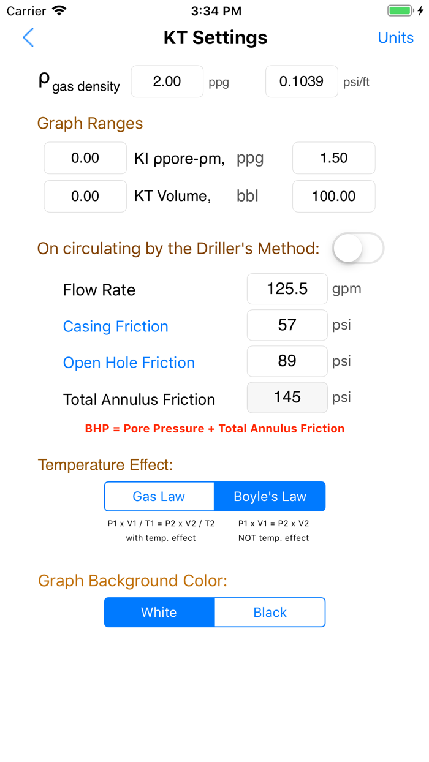Select the Gas Law temperature option
Image resolution: width=429 pixels, height=762 pixels.
click(159, 496)
